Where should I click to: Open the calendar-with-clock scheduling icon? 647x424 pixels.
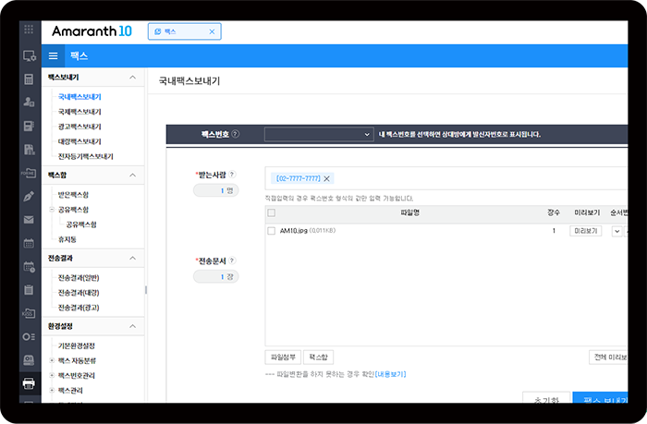tap(29, 266)
